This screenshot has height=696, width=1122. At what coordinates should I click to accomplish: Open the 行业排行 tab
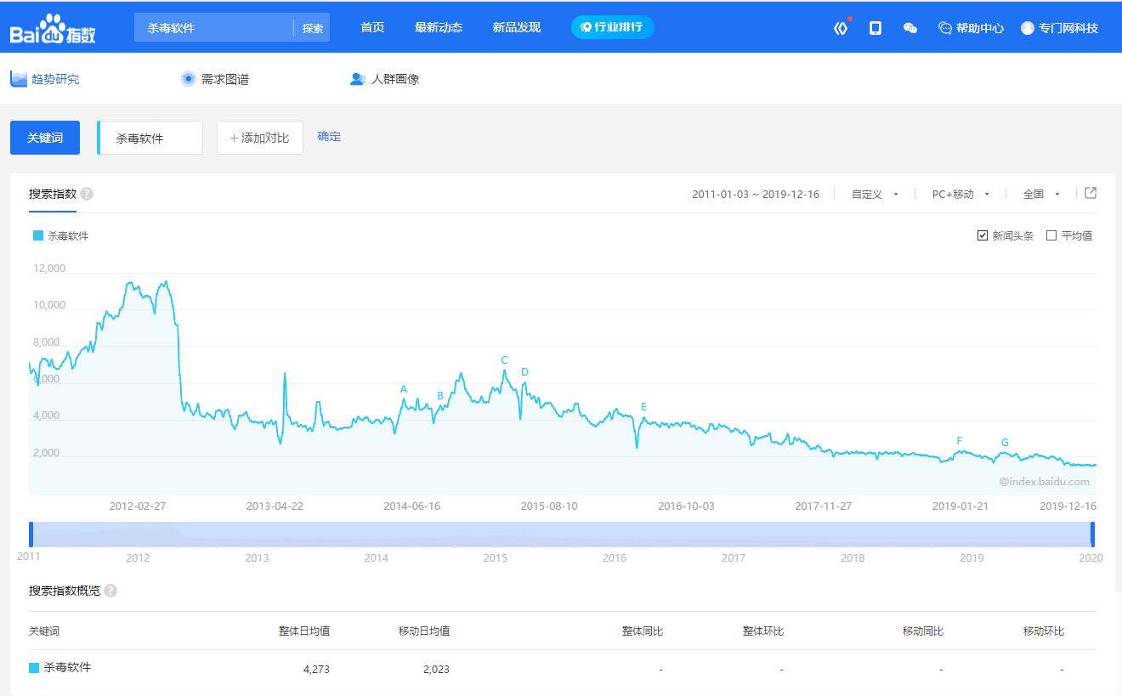(612, 26)
